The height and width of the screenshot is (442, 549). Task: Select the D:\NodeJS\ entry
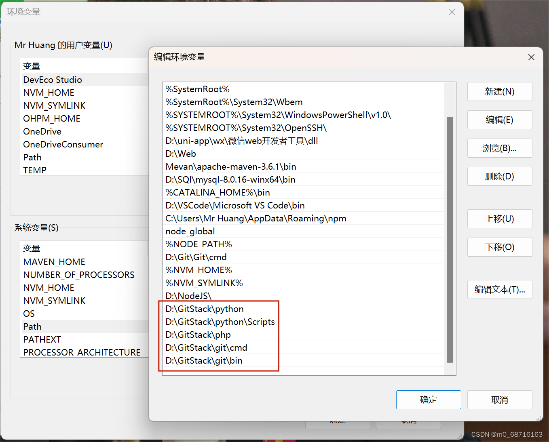click(303, 296)
